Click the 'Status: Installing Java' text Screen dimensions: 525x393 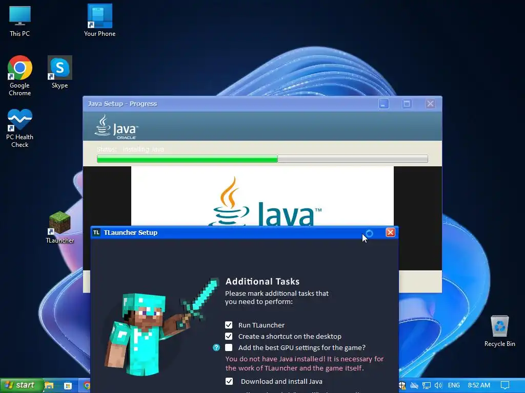tap(130, 149)
